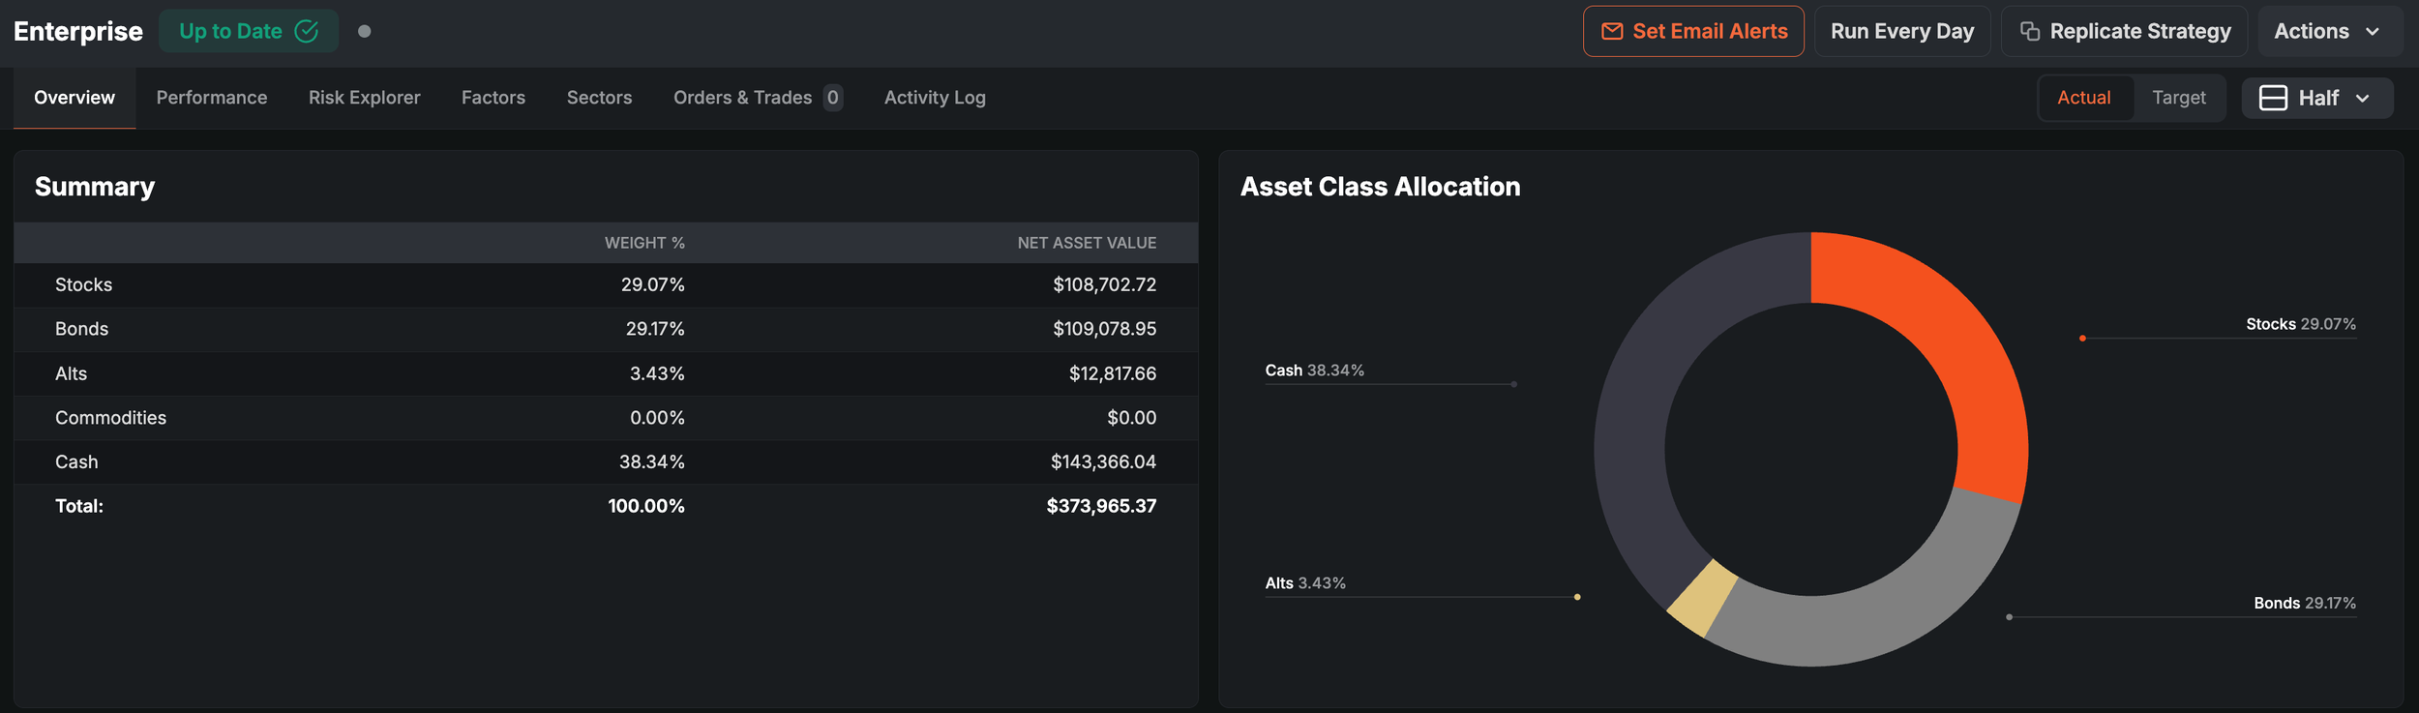Click the envelope icon in Set Email Alerts

[1612, 31]
